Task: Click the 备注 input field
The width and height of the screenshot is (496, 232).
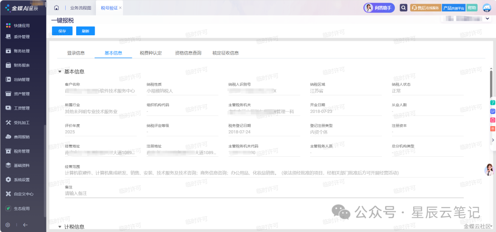Action: click(264, 193)
